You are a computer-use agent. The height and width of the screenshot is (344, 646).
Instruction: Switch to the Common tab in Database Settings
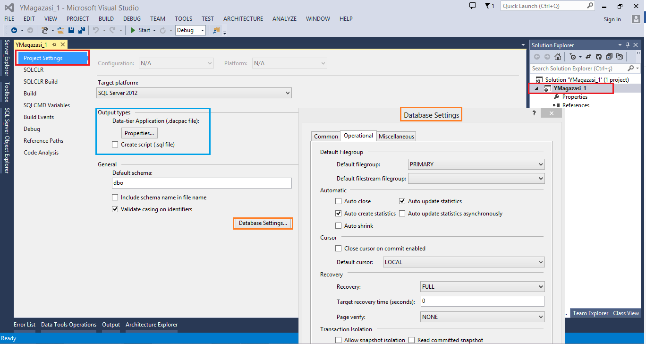click(326, 136)
